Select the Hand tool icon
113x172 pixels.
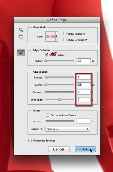click(21, 37)
